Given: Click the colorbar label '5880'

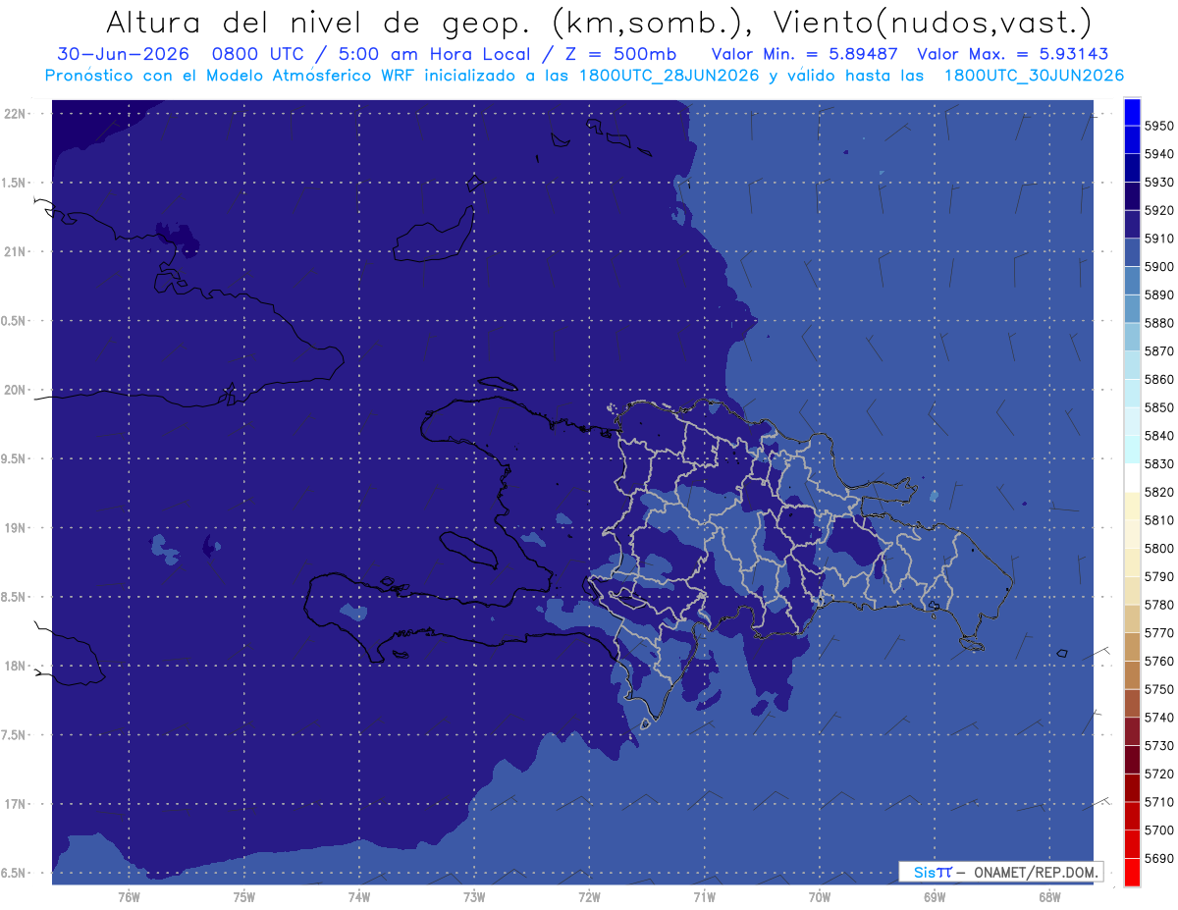Looking at the screenshot, I should [x=1159, y=323].
